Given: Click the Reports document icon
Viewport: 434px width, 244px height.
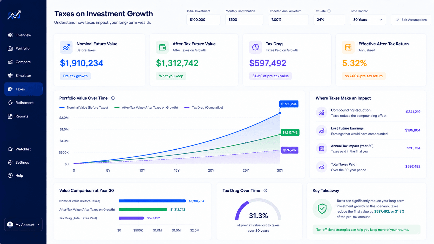Looking at the screenshot, I should click(x=10, y=116).
